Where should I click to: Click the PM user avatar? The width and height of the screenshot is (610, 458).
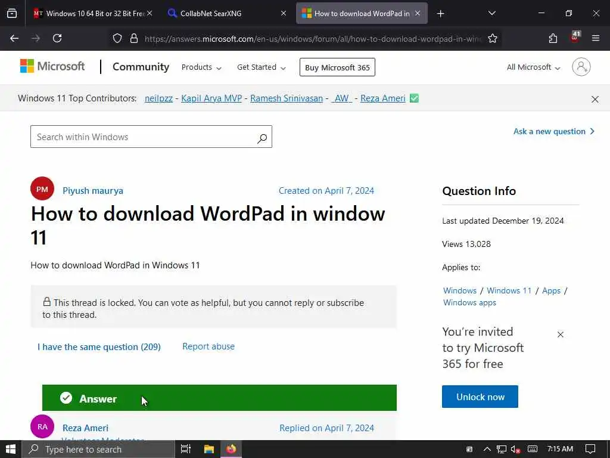click(x=42, y=188)
